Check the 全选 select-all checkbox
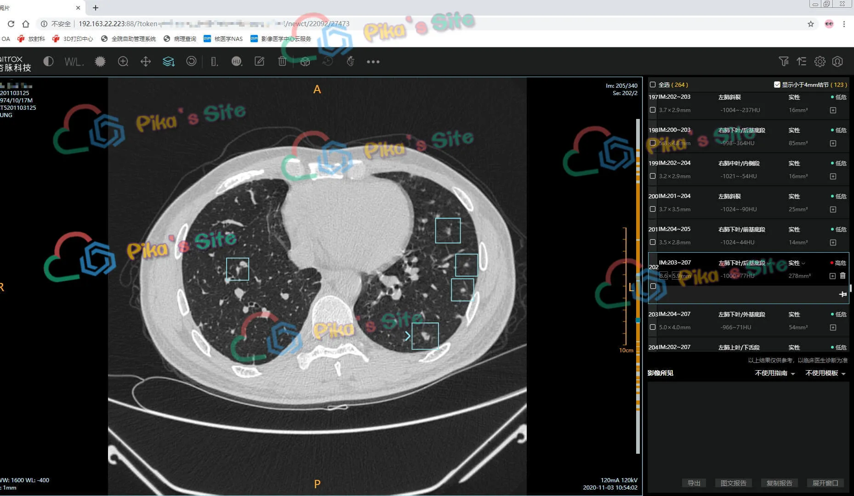Screen dimensions: 854x496 653,85
